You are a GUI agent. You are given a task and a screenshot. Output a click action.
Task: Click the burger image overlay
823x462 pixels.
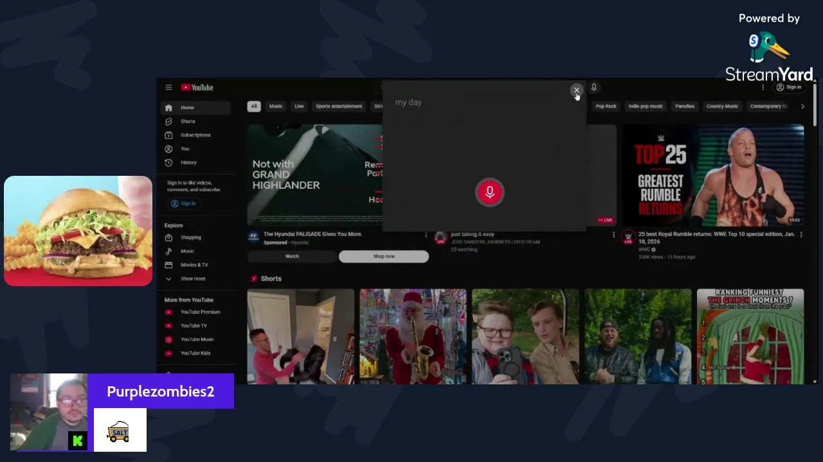click(78, 231)
